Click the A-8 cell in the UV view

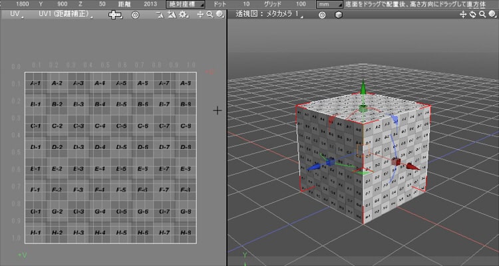click(x=186, y=83)
